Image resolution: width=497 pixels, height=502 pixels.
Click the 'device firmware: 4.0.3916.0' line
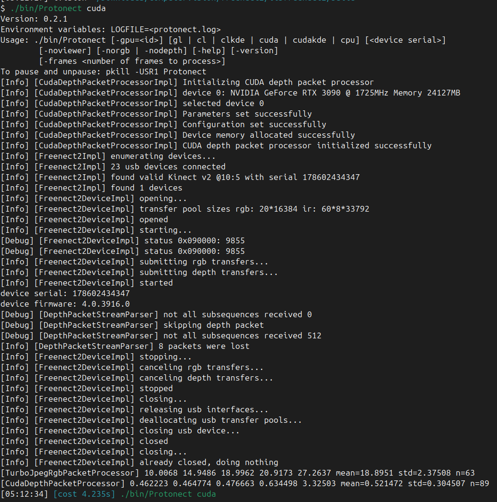click(65, 304)
